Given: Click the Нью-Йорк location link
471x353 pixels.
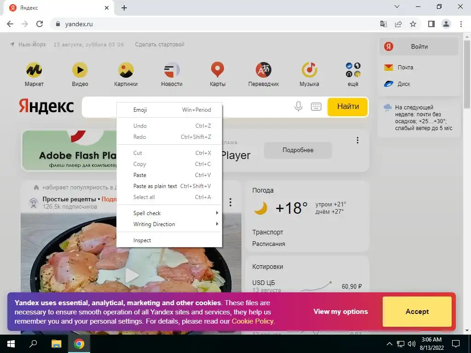Looking at the screenshot, I should [x=29, y=45].
